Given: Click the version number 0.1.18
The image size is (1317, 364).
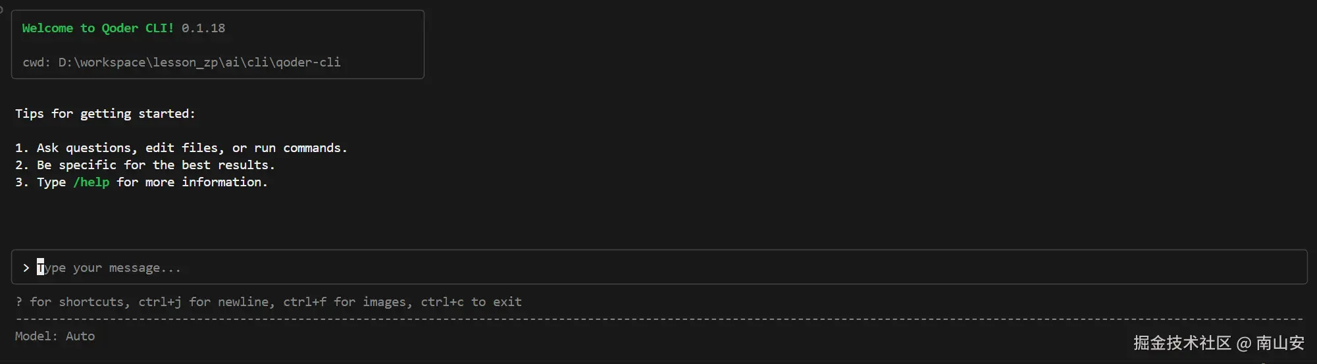Looking at the screenshot, I should 203,28.
